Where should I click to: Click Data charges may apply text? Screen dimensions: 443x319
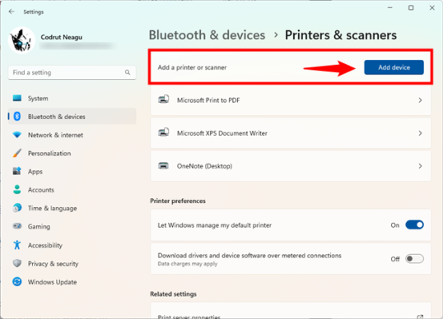(x=187, y=264)
